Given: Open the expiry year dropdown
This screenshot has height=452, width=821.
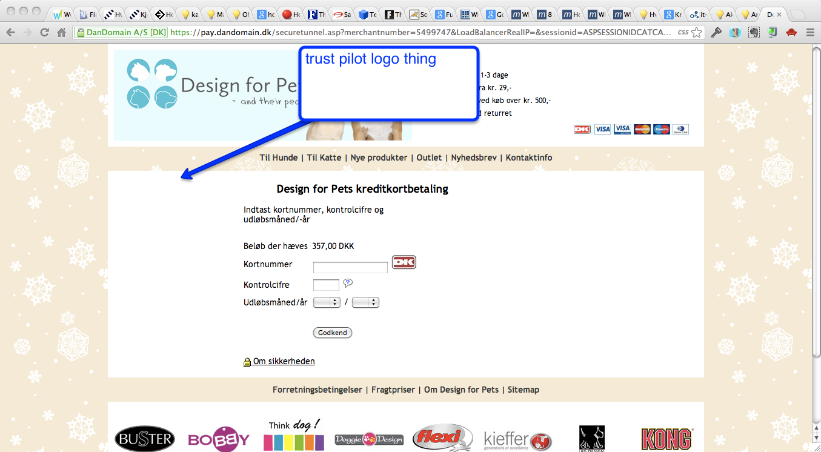Looking at the screenshot, I should (x=365, y=302).
